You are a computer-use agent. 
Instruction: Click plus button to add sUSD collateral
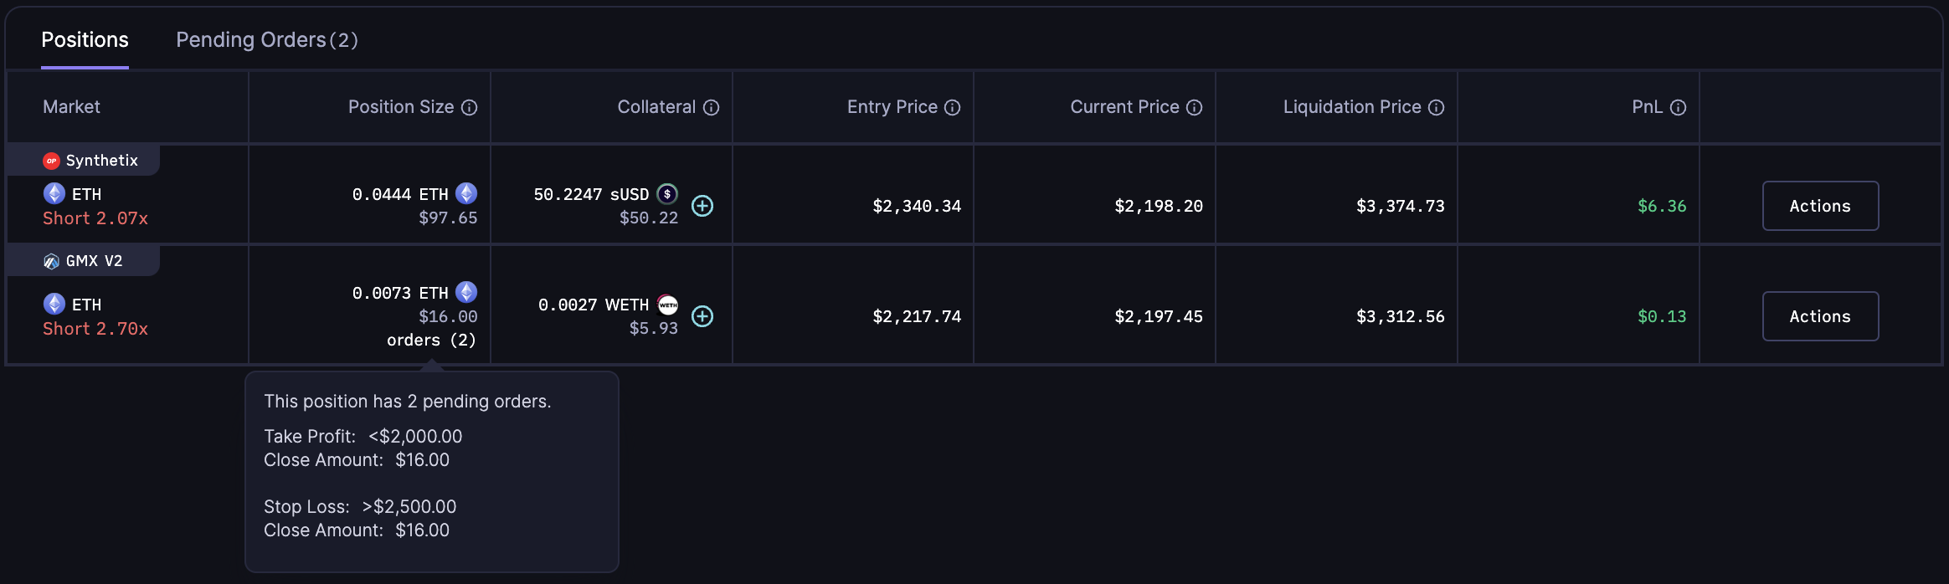click(702, 206)
